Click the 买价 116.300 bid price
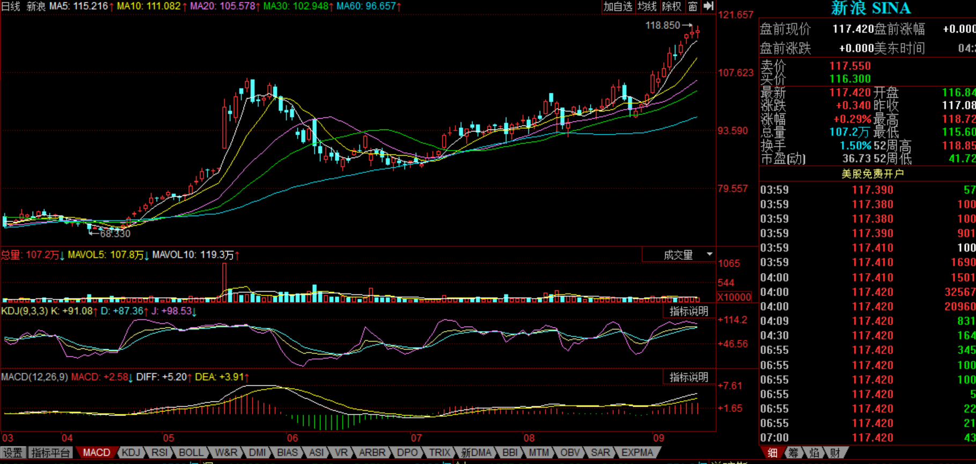The height and width of the screenshot is (464, 976). (x=850, y=79)
